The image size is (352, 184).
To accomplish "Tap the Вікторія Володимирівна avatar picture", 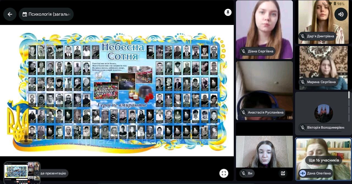I will click(324, 114).
